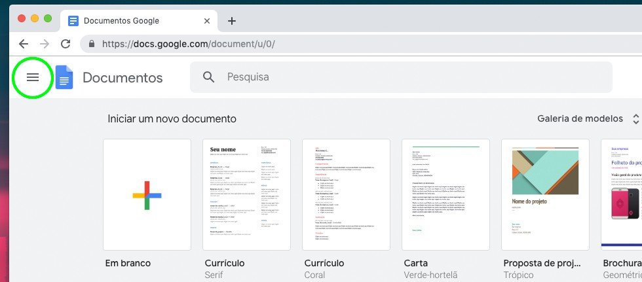Create a blank document from Em branco thumbnail
The width and height of the screenshot is (642, 282).
pyautogui.click(x=147, y=194)
